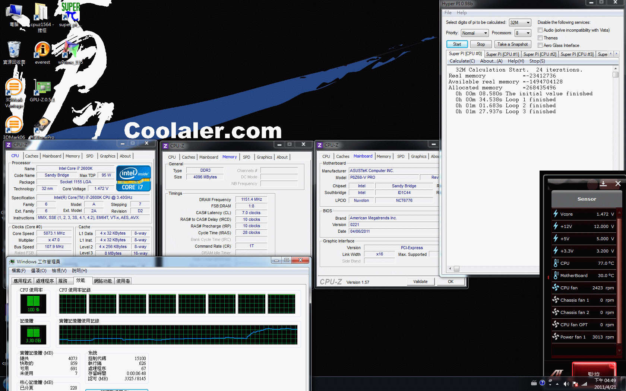Launch the super_pi desktop shortcut
The width and height of the screenshot is (626, 391).
click(x=70, y=15)
